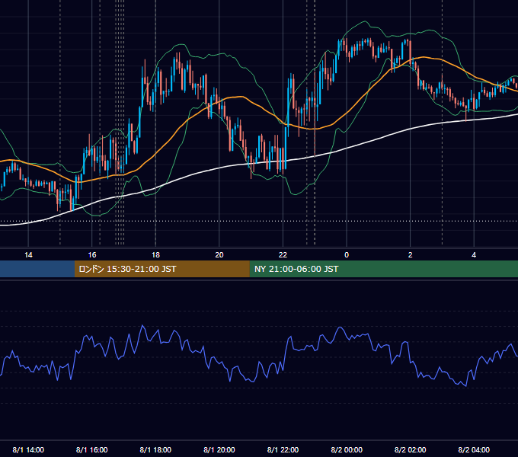Screen dimensions: 518x457
Task: Click the '20' hour label on price chart axis
Action: [219, 255]
